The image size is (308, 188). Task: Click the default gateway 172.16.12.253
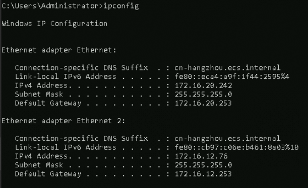(x=203, y=174)
